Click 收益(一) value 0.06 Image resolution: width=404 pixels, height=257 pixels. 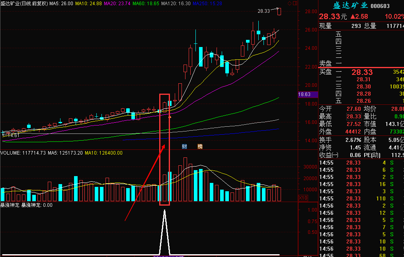355,155
